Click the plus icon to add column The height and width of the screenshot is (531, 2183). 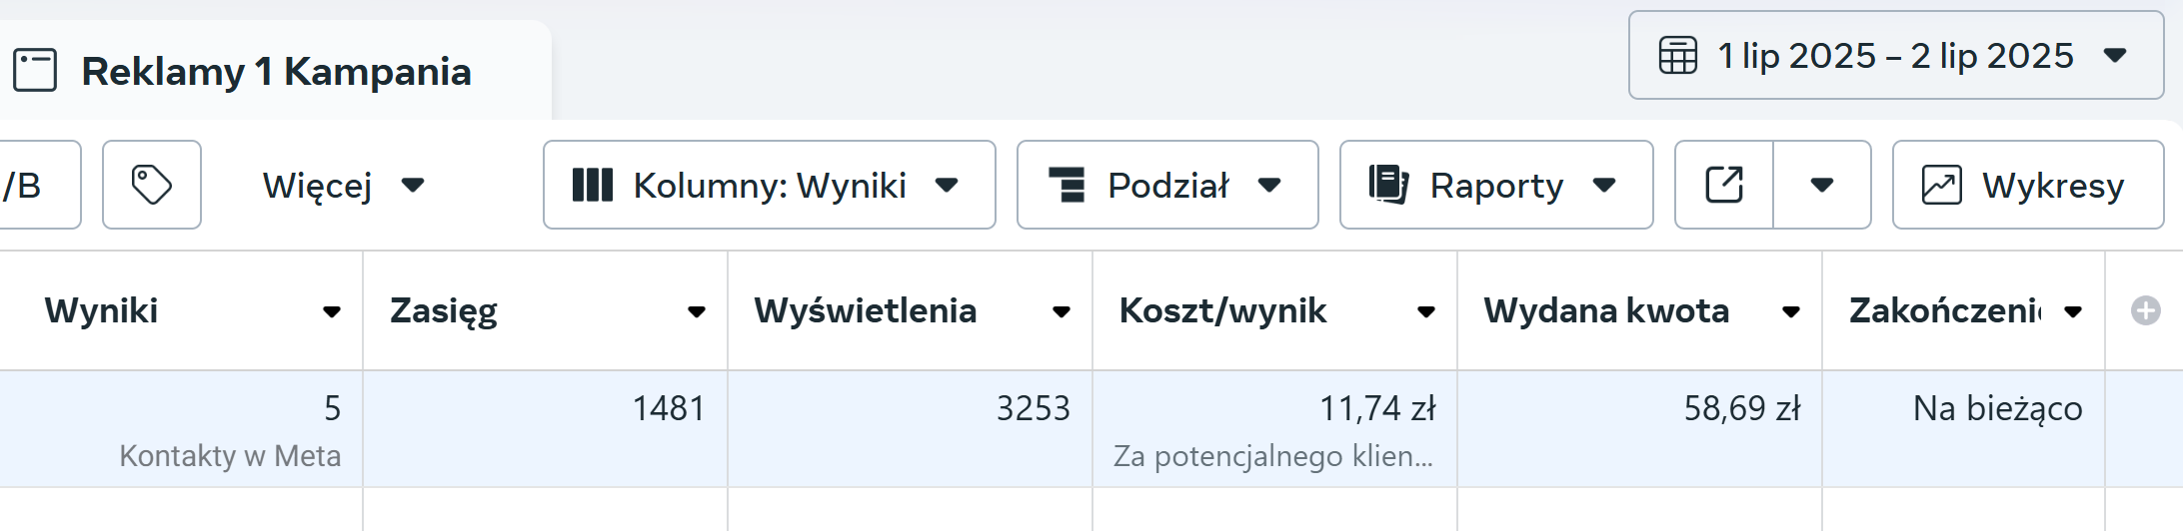(2145, 310)
